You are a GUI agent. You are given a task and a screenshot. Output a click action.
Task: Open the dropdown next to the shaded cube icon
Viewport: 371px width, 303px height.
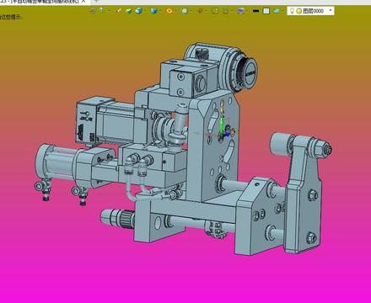[x=144, y=11]
